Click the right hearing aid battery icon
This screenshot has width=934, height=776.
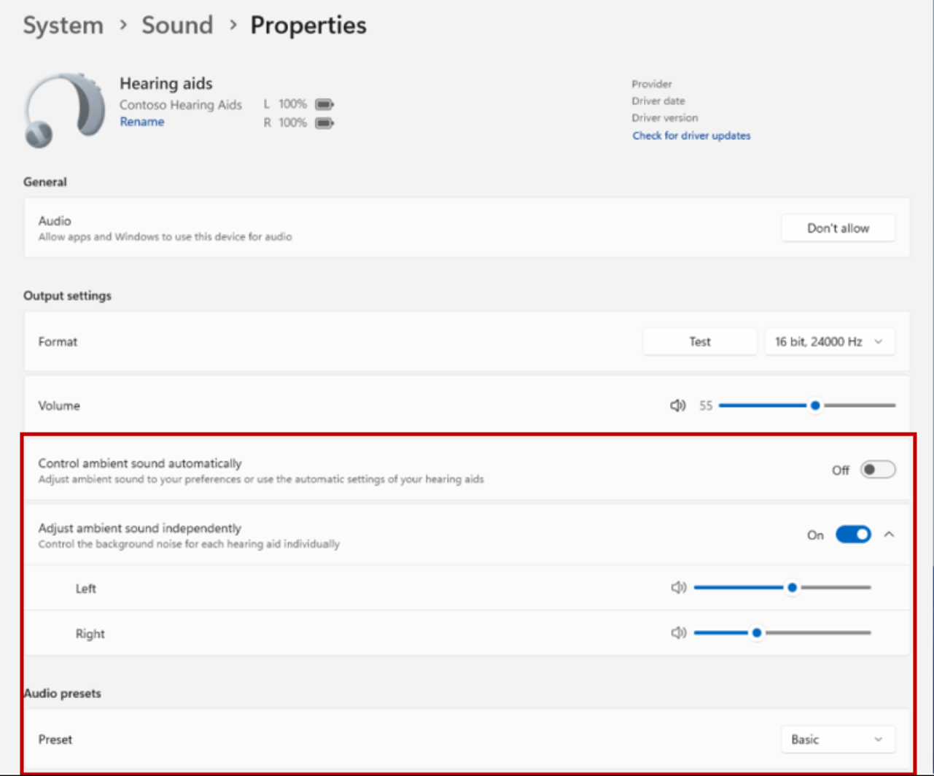324,123
